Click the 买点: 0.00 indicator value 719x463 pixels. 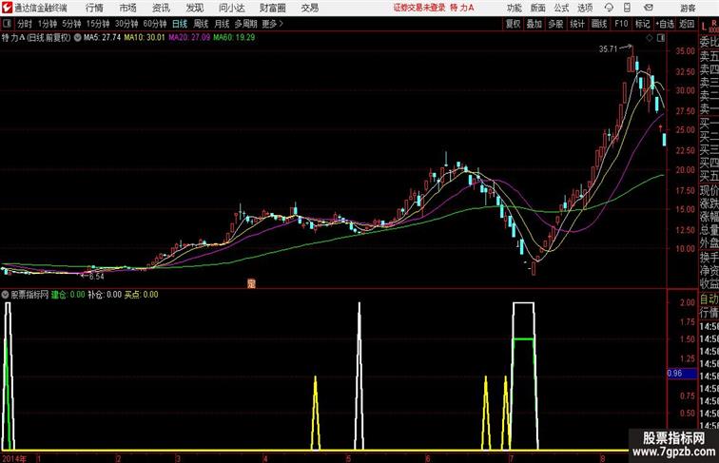[141, 295]
